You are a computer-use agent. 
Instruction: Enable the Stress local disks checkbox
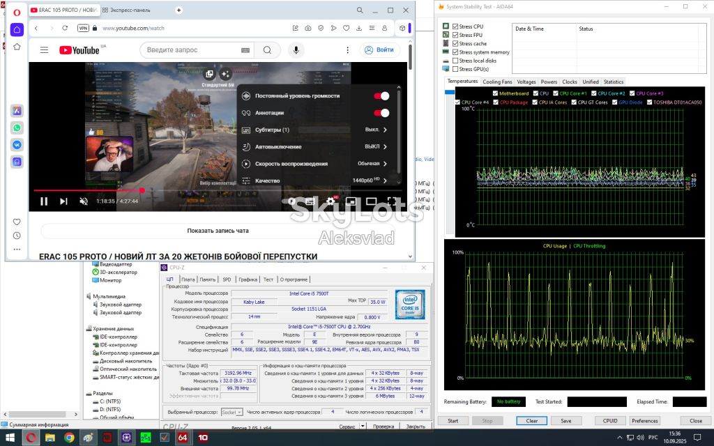pyautogui.click(x=455, y=61)
